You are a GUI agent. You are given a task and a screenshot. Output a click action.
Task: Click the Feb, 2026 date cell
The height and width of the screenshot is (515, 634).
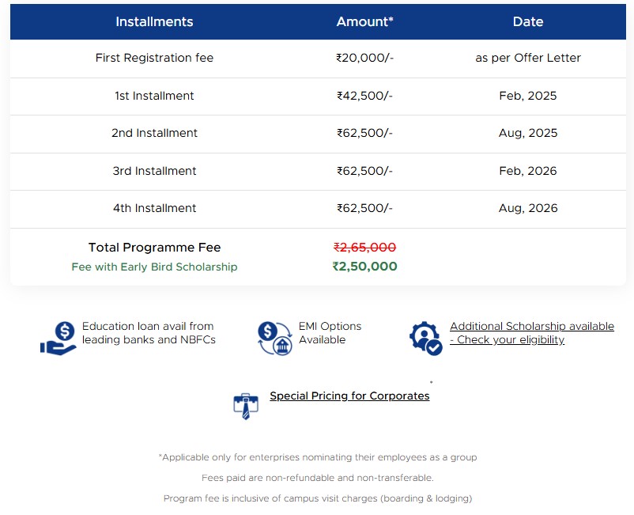click(x=527, y=171)
